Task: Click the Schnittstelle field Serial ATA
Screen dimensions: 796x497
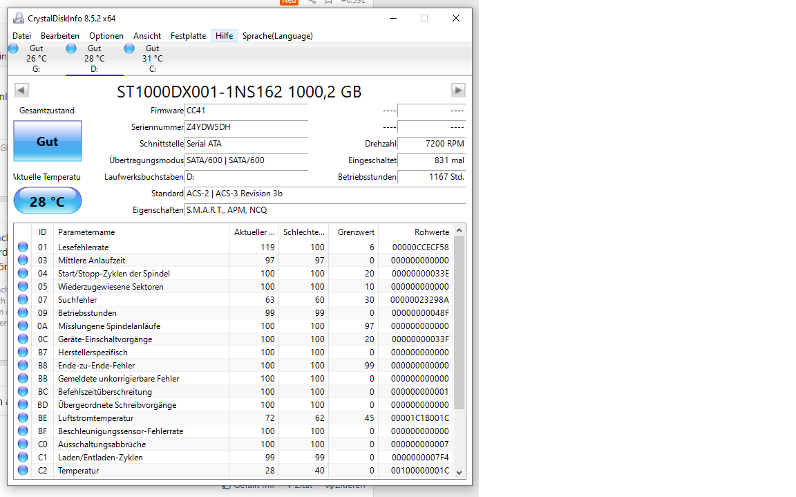Action: click(246, 144)
